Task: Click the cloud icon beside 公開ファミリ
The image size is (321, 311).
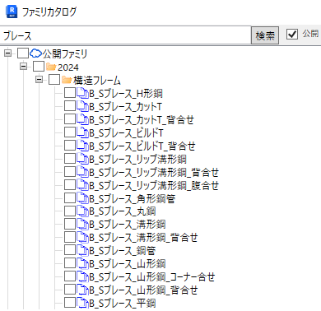Action: 35,53
